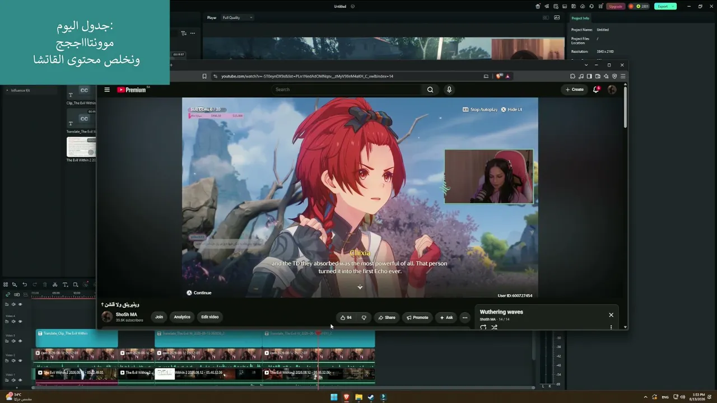Select the text tool in the timeline toolbar

point(65,284)
